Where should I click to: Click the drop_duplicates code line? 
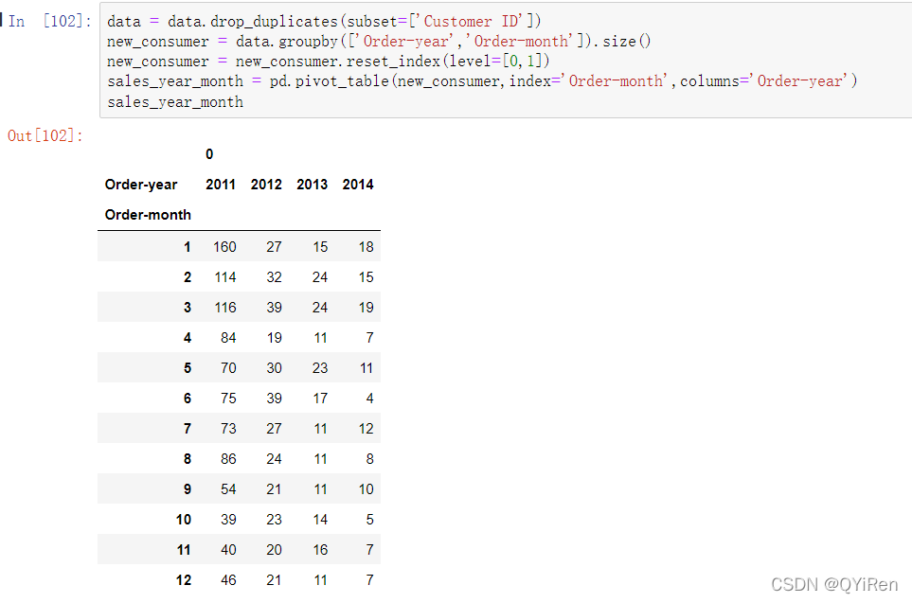click(x=324, y=22)
